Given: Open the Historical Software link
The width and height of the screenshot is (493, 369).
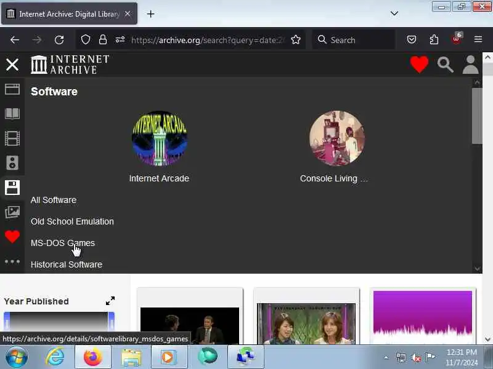Looking at the screenshot, I should (x=67, y=264).
